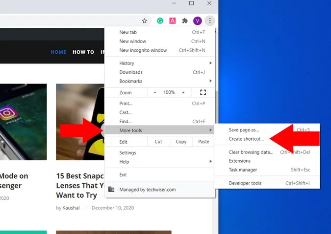This screenshot has height=234, width=331.
Task: Click Paste in the Edit row
Action: (204, 142)
